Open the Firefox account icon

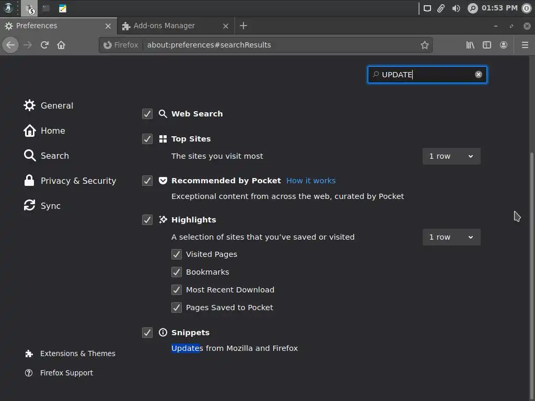tap(504, 45)
